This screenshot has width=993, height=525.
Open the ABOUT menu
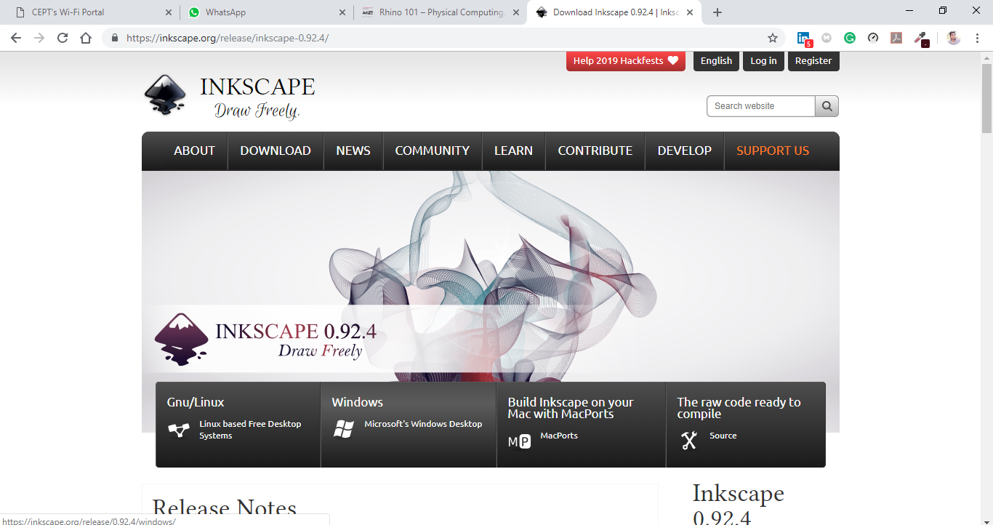point(194,151)
